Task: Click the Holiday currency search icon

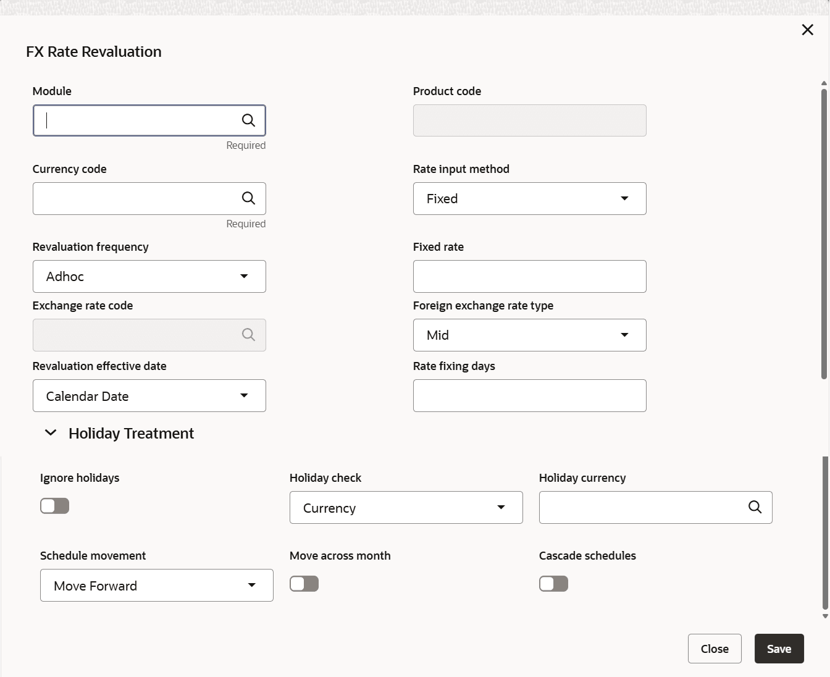Action: coord(755,507)
